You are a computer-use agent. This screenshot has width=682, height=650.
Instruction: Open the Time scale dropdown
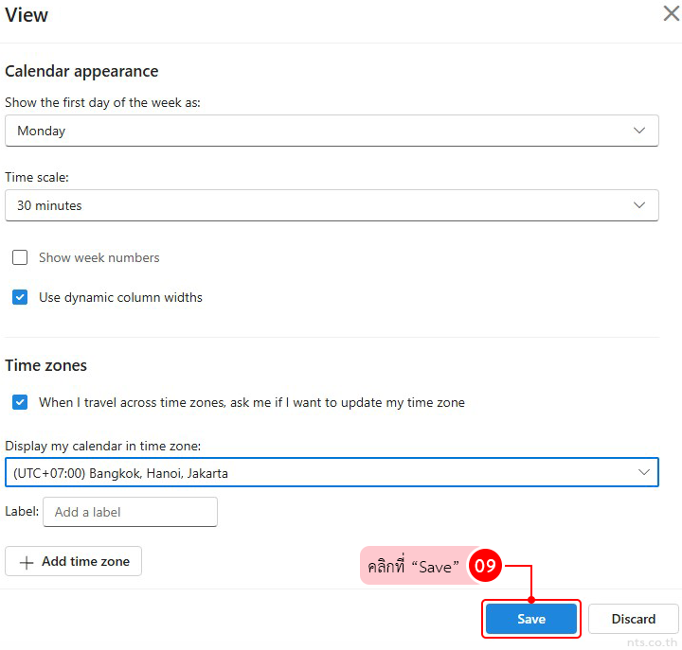[x=332, y=205]
